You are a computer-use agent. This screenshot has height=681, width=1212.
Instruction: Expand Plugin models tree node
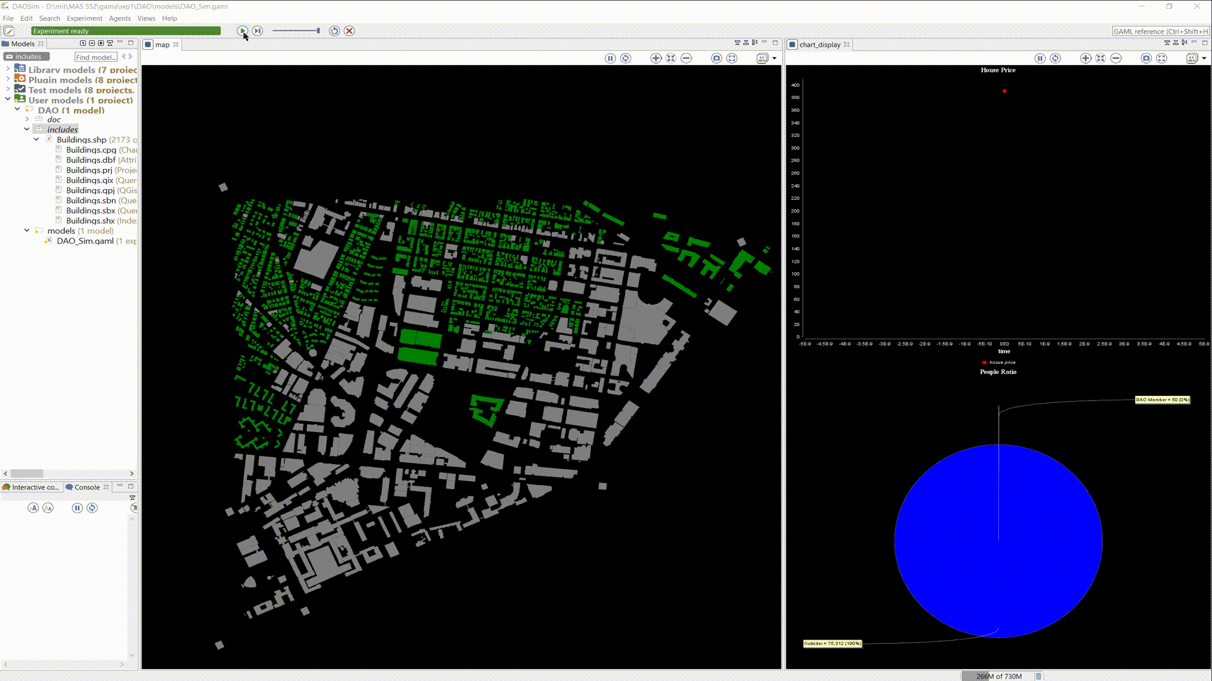pyautogui.click(x=8, y=79)
